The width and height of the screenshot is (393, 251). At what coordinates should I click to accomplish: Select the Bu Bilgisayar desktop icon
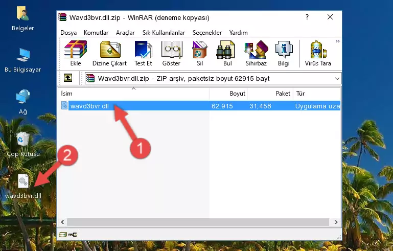[x=23, y=60]
